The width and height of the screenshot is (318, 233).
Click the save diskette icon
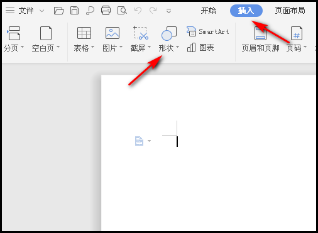coord(74,11)
